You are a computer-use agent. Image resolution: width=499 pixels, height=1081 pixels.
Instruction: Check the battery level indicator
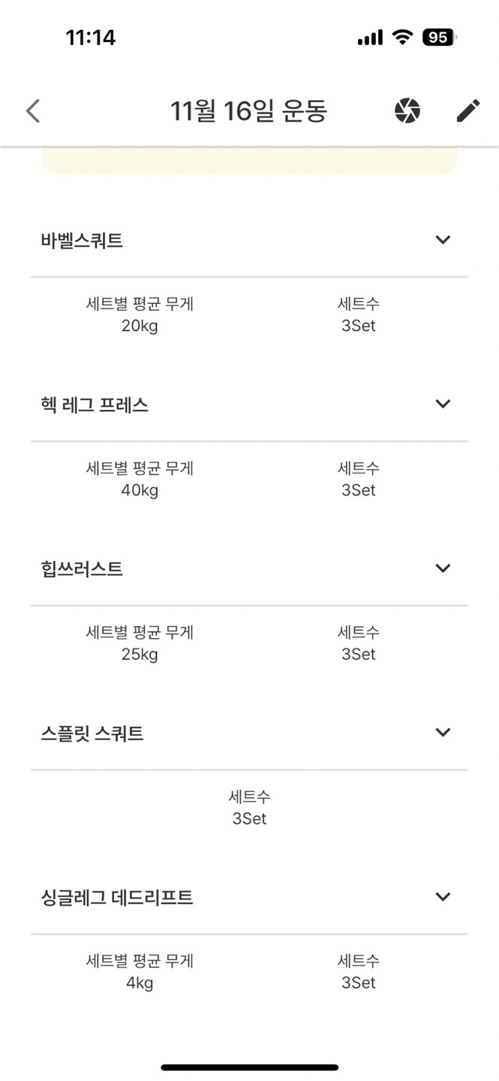click(440, 37)
